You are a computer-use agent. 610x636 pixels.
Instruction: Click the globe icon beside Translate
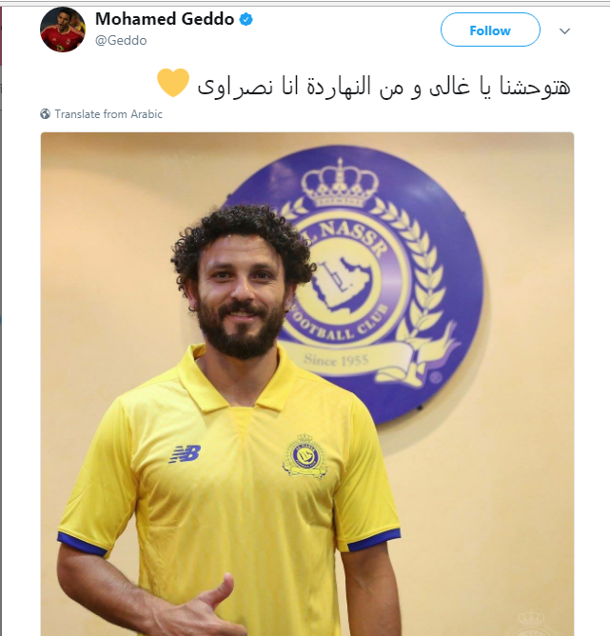46,114
